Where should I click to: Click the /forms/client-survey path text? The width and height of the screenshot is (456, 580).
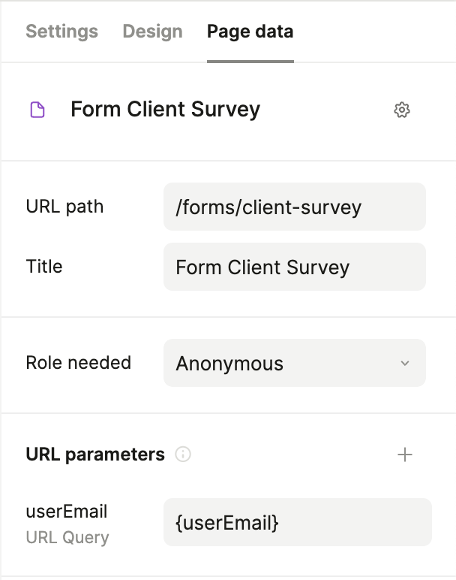pyautogui.click(x=268, y=207)
